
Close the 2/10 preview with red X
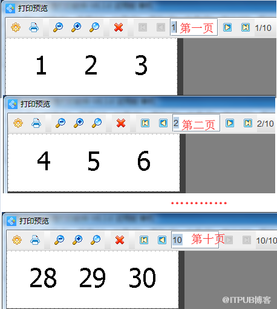pyautogui.click(x=121, y=123)
